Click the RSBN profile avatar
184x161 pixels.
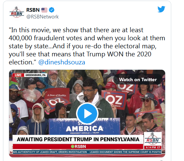[17, 12]
